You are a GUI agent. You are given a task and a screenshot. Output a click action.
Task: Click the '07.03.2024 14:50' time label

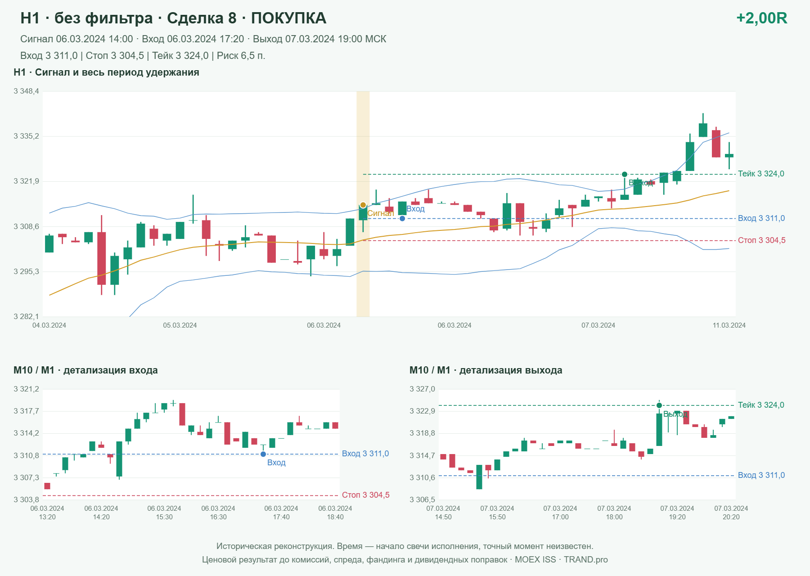[x=443, y=513]
